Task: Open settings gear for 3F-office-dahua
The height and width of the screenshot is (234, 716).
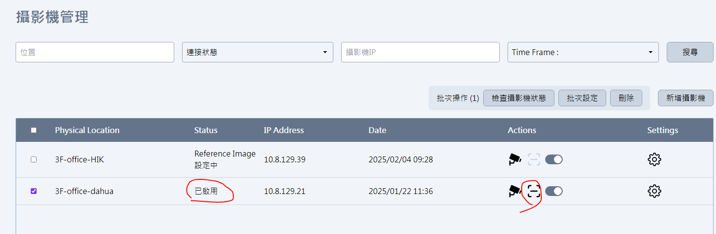Action: pos(654,191)
